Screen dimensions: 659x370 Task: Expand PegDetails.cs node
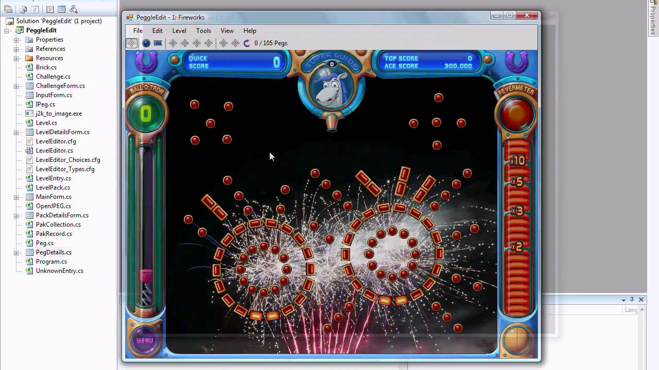pos(16,252)
